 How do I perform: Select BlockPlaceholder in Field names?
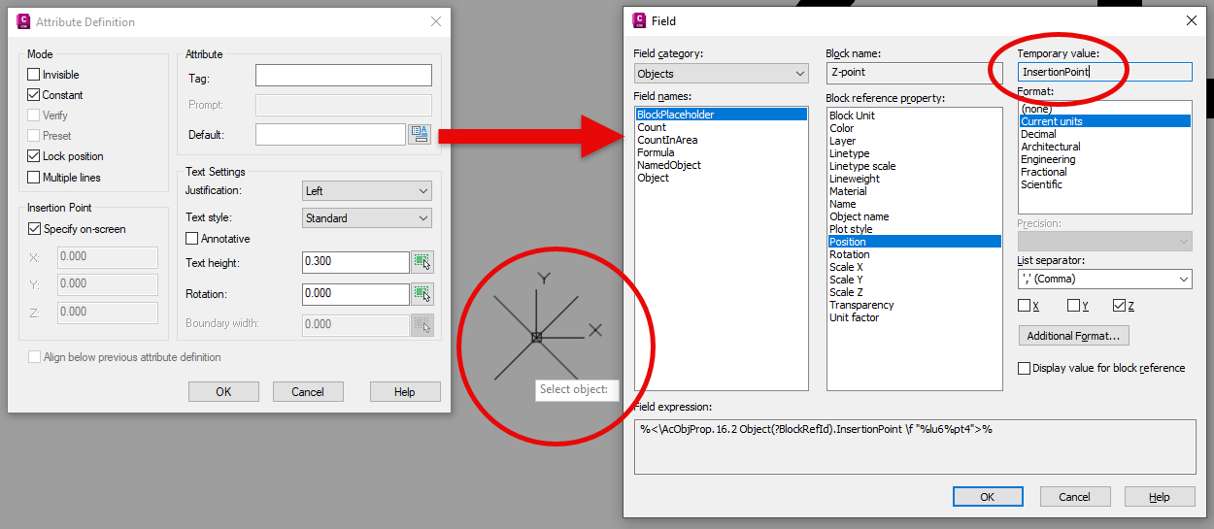tap(722, 115)
